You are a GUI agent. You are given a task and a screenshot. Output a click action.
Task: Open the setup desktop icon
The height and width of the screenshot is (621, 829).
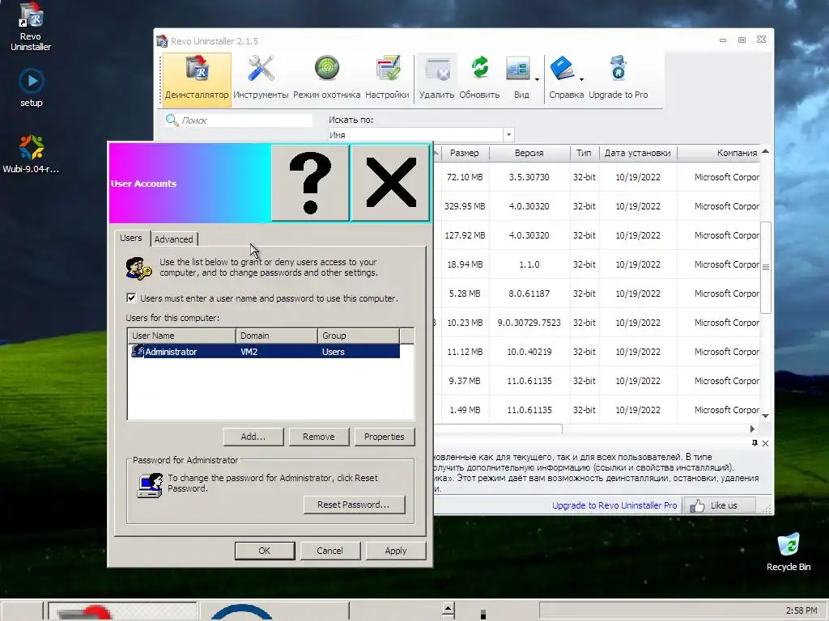[x=32, y=87]
